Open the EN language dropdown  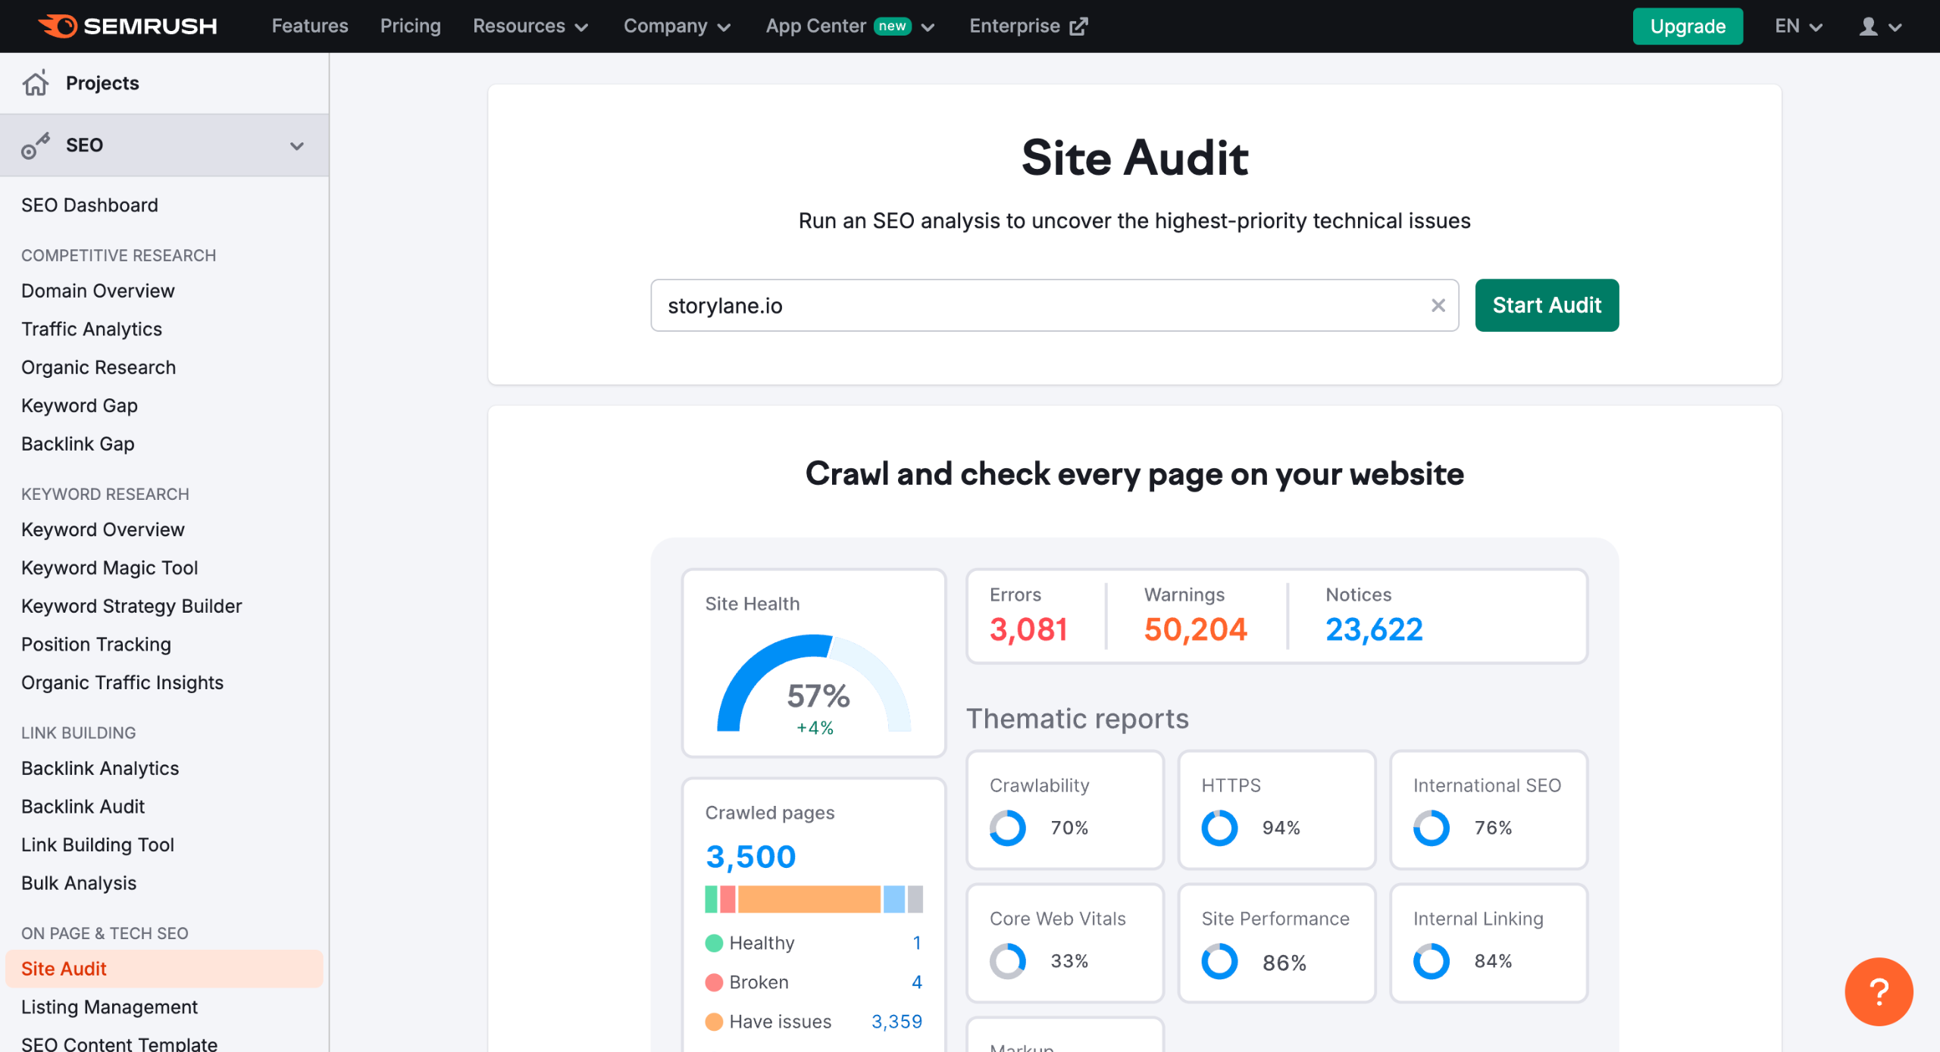1798,27
